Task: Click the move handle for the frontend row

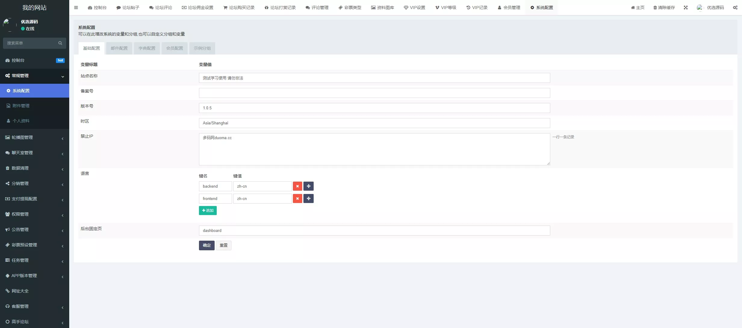Action: (x=309, y=198)
